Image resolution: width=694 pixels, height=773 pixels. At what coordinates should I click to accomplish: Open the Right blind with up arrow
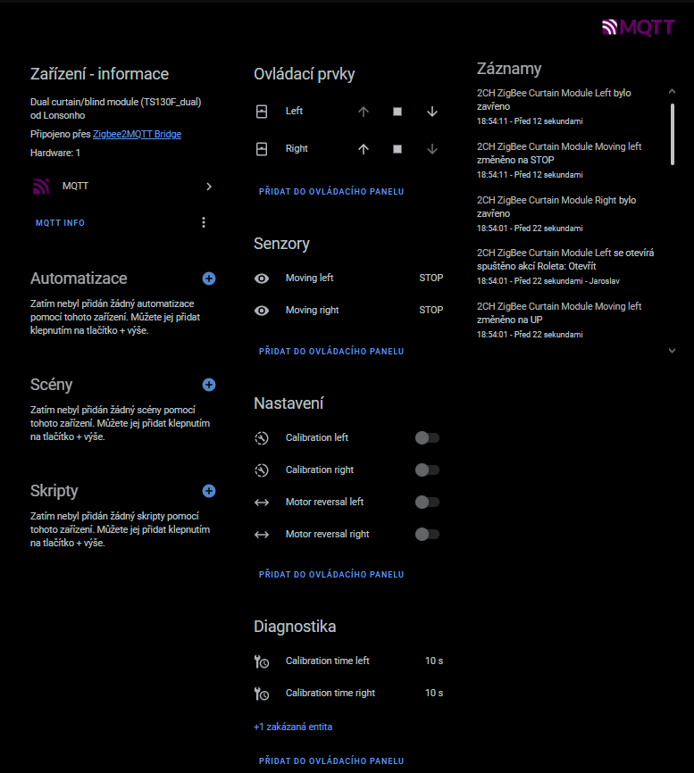tap(364, 149)
